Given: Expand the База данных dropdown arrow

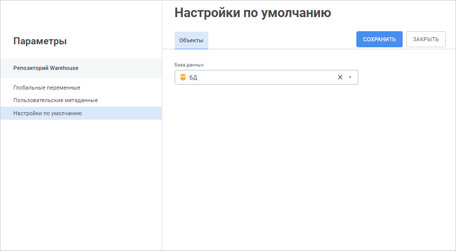Looking at the screenshot, I should click(x=350, y=77).
